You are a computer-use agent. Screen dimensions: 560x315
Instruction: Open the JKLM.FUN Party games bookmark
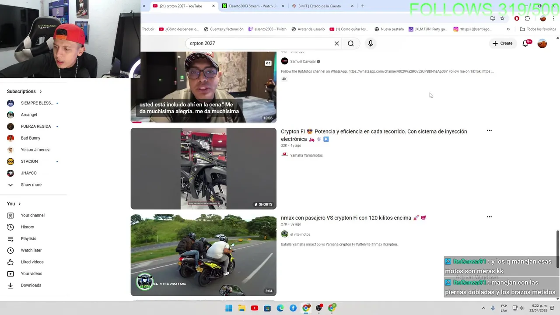(428, 29)
